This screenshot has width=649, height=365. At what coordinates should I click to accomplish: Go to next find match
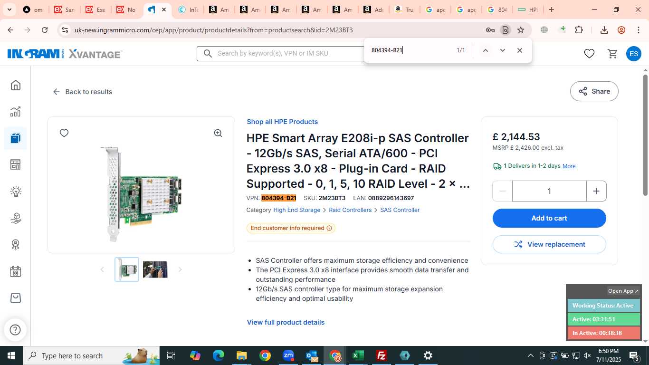[x=502, y=50]
